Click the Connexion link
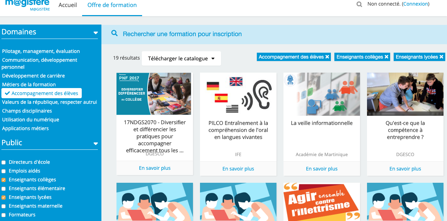This screenshot has height=221, width=447. click(x=415, y=4)
